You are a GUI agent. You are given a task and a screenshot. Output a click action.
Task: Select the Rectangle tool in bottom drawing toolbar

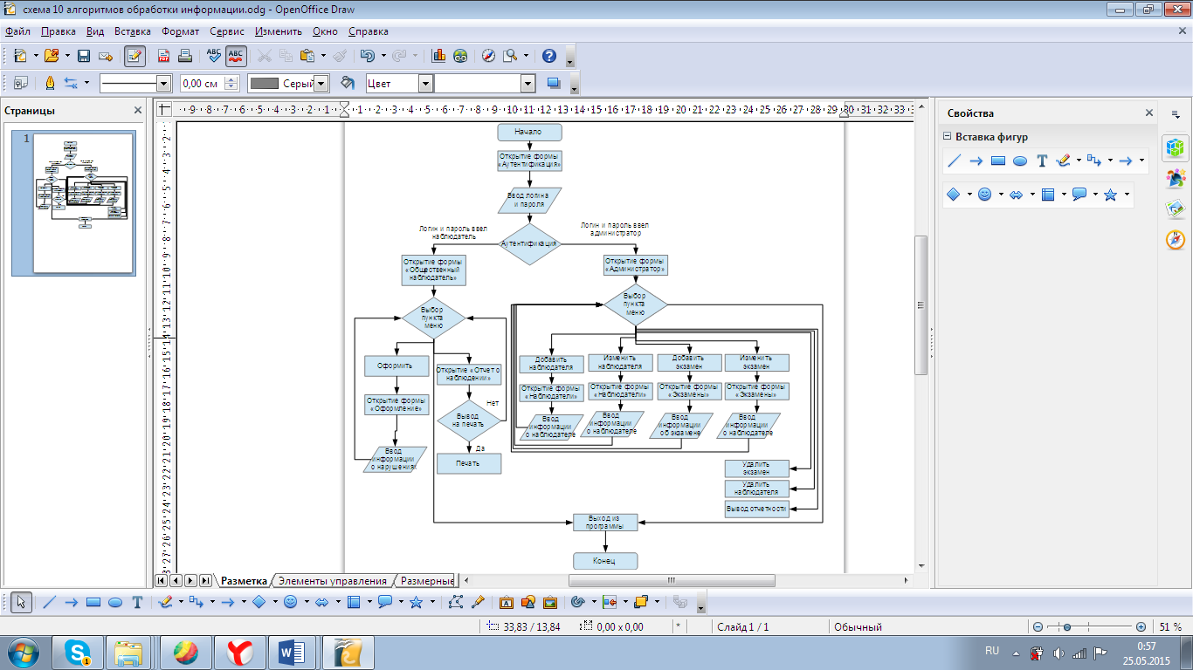point(93,602)
